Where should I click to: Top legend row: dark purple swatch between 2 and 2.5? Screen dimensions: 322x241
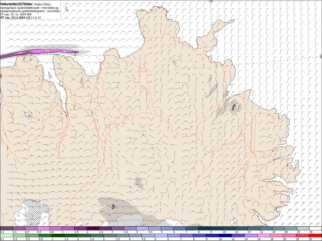[93, 228]
